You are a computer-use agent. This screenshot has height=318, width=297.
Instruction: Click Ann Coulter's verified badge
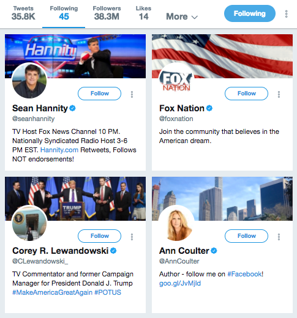click(214, 251)
